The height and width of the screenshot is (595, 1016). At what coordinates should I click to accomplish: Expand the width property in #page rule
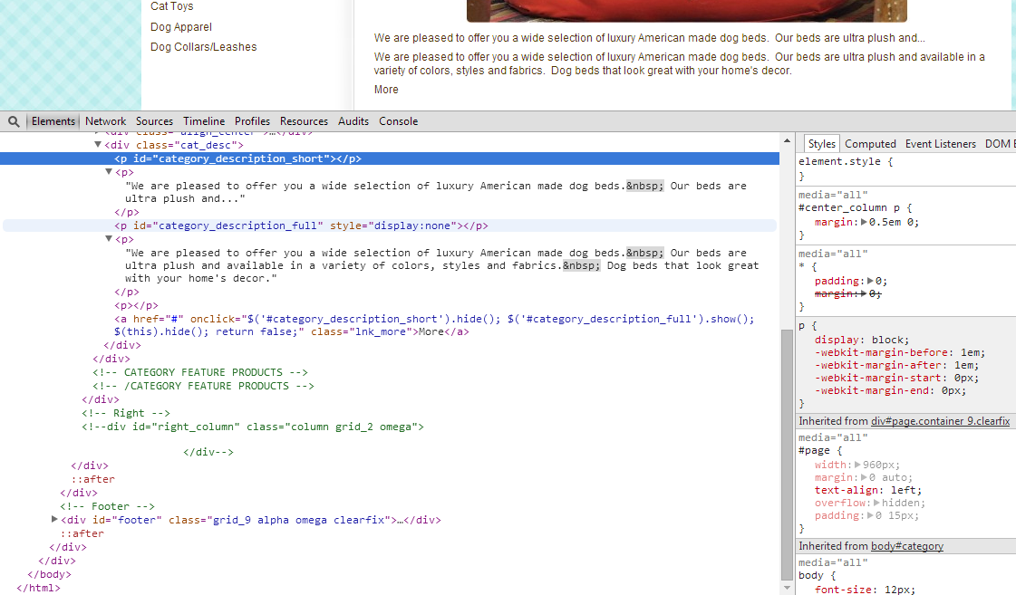pos(857,465)
